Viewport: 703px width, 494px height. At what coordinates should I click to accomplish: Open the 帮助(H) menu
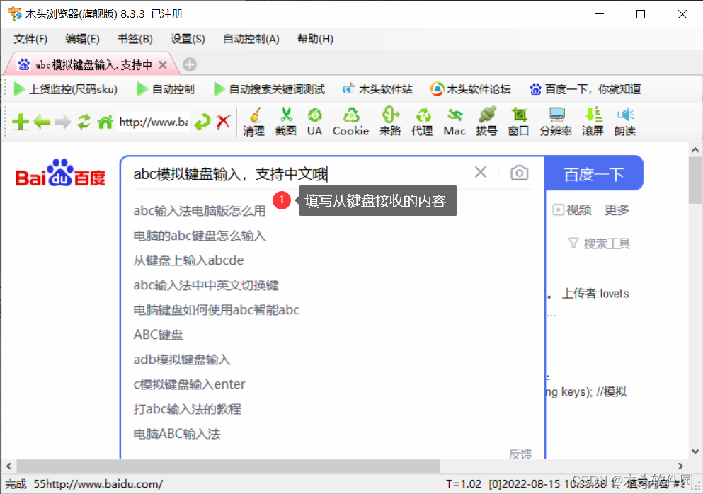pos(315,39)
